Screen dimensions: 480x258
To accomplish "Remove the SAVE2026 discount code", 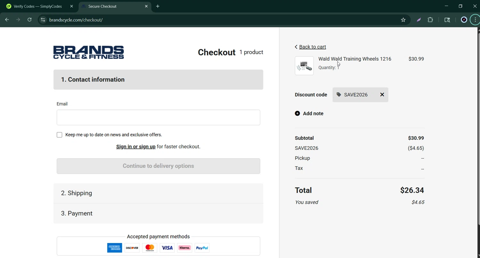I will 382,95.
